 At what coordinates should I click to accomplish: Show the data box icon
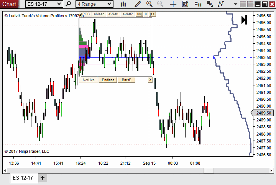[185, 4]
